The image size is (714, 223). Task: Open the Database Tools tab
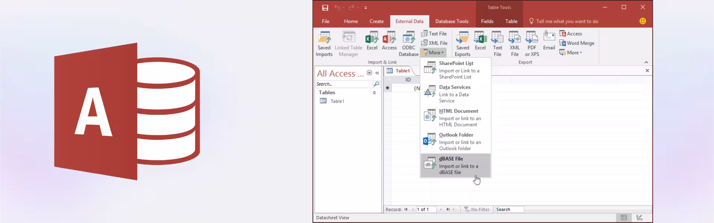point(452,21)
